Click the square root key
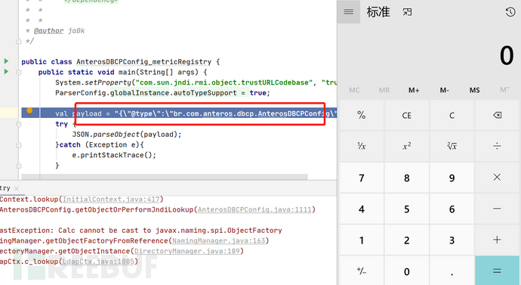The width and height of the screenshot is (521, 285). click(452, 146)
